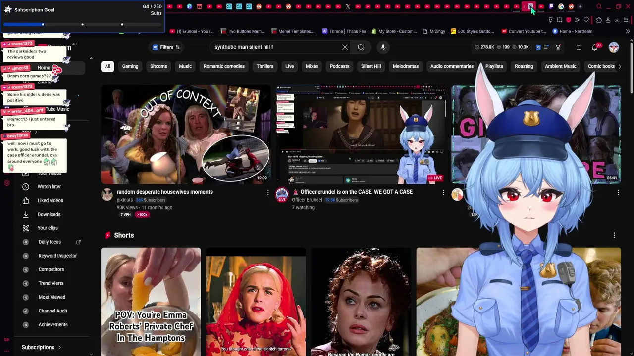Click the search magnifier button
The image size is (634, 356).
tap(361, 47)
